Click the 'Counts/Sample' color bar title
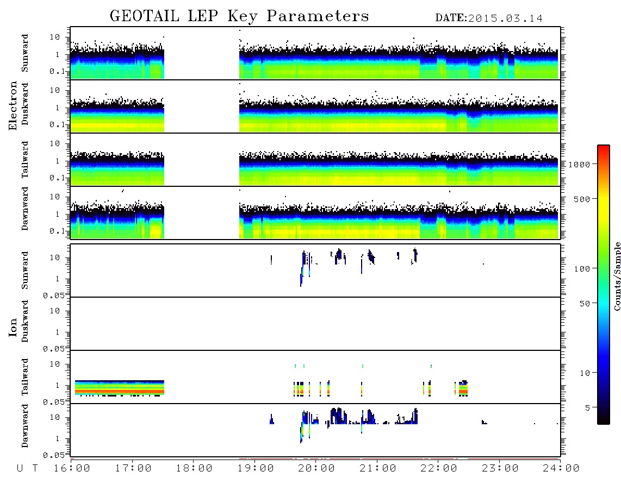 click(617, 276)
